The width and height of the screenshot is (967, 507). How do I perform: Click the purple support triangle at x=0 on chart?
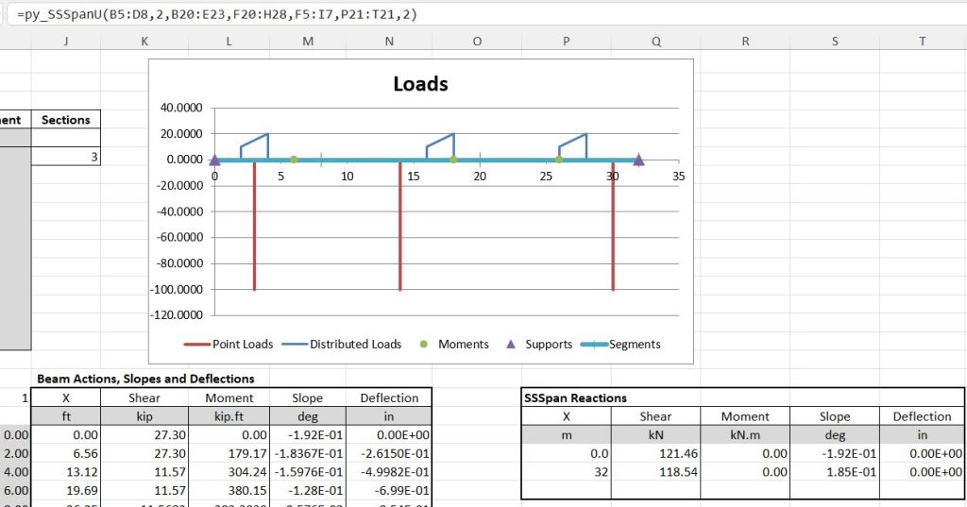click(x=214, y=161)
